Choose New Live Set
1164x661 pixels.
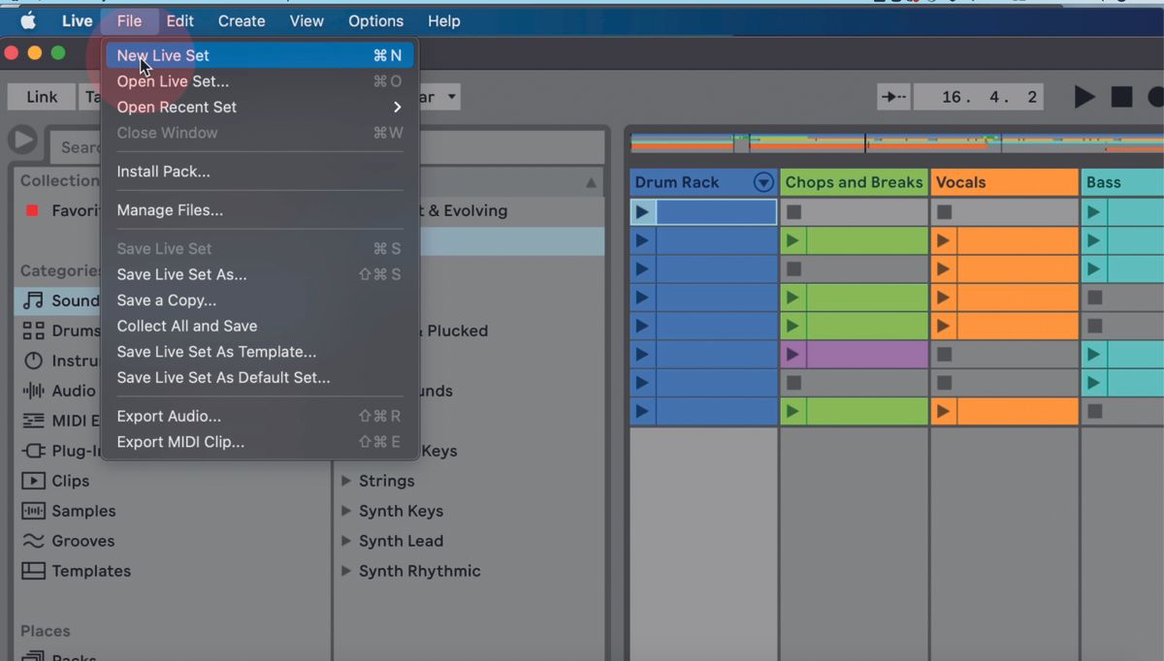pos(260,55)
